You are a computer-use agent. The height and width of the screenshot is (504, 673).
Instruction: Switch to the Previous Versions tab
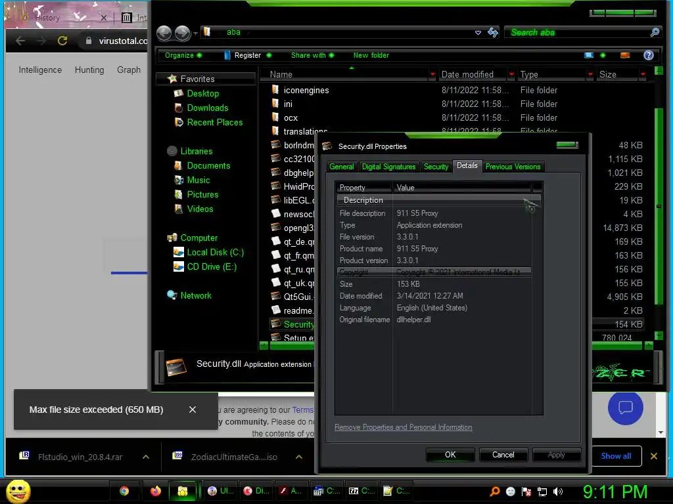(x=513, y=167)
